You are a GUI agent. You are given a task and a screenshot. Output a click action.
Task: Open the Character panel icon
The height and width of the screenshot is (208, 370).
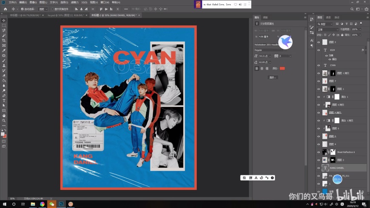tap(312, 40)
